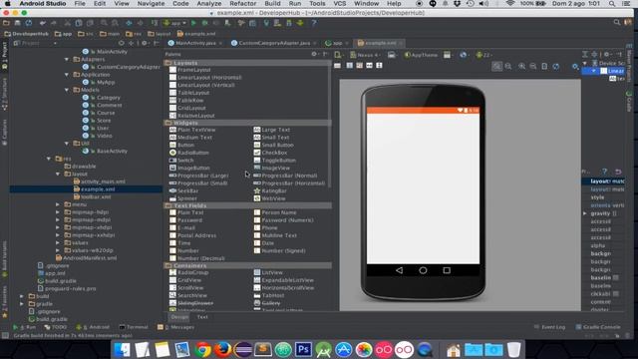Open Google Chrome from the dock
This screenshot has width=638, height=359.
(x=202, y=349)
